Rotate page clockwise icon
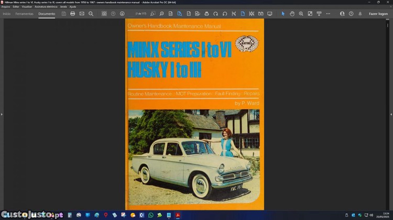The image size is (393, 220). pyautogui.click(x=215, y=14)
